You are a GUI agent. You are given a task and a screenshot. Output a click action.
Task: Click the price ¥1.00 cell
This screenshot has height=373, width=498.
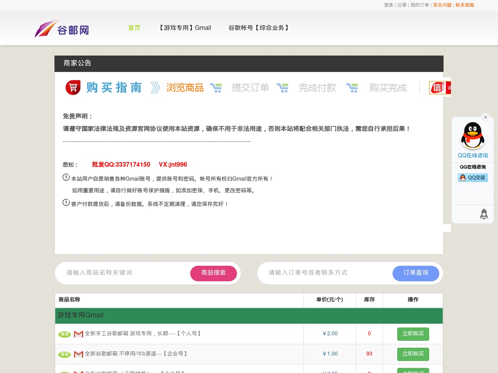(x=330, y=354)
